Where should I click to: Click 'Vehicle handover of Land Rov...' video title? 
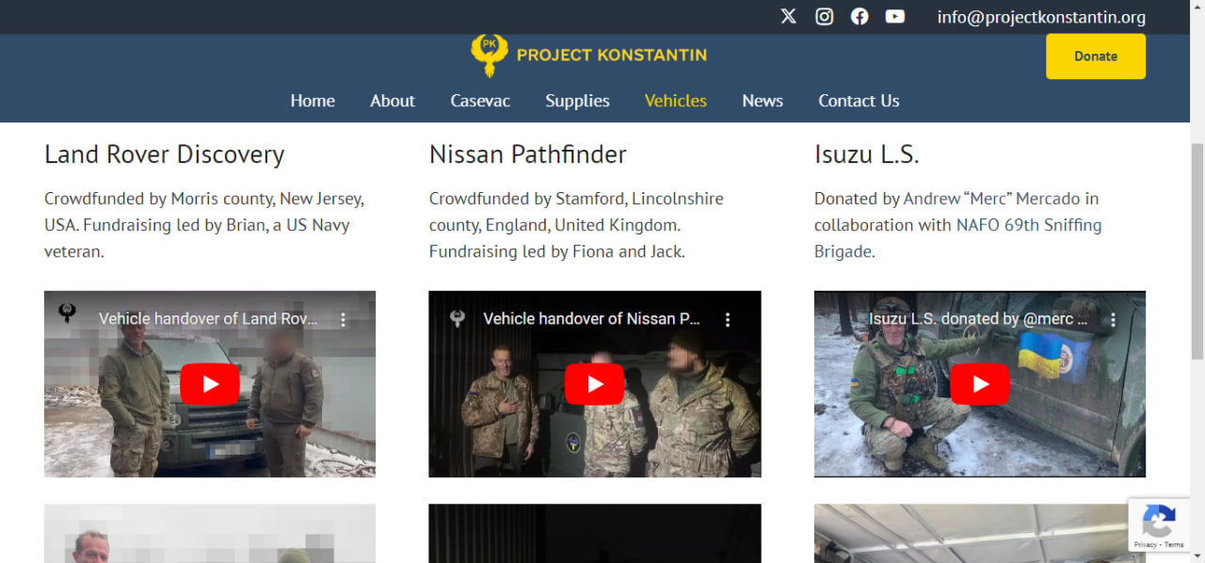208,319
